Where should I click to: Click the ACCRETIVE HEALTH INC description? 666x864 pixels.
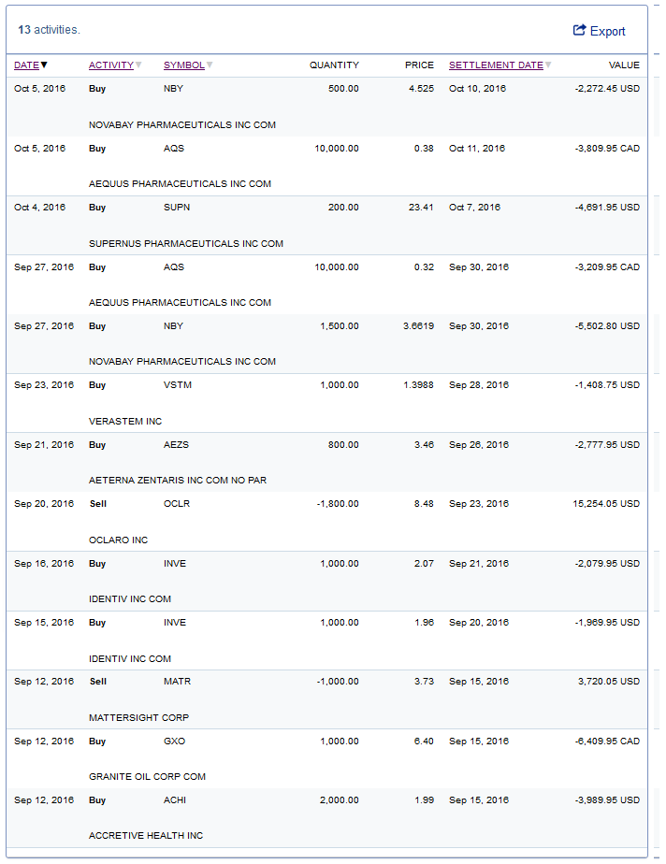click(145, 836)
